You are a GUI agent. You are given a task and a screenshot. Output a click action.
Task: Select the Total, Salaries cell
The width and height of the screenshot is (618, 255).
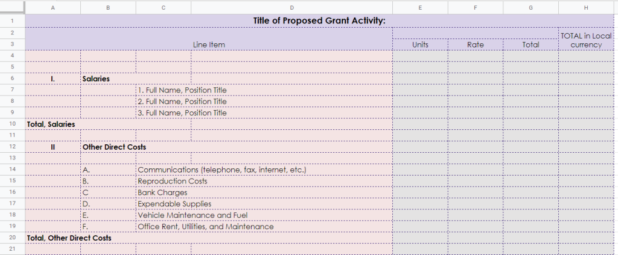tap(108, 124)
